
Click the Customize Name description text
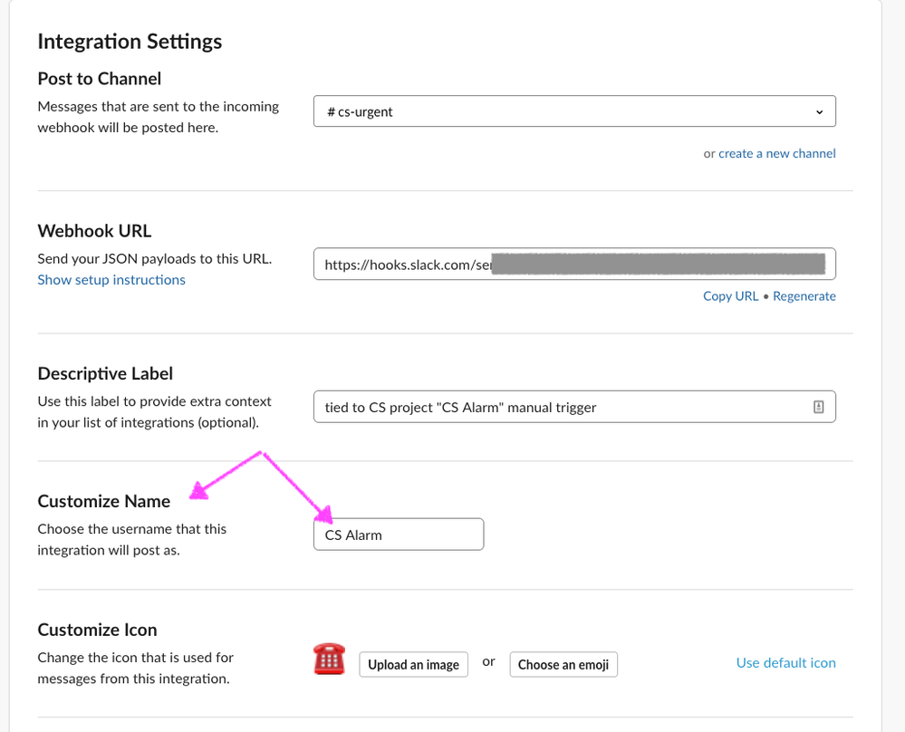tap(131, 539)
